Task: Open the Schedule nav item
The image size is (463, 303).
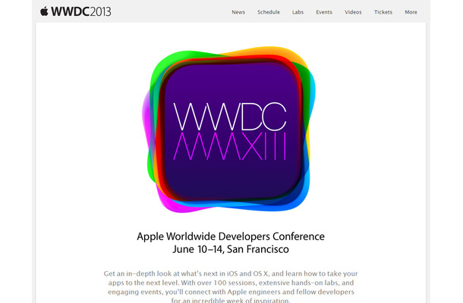Action: (x=269, y=12)
